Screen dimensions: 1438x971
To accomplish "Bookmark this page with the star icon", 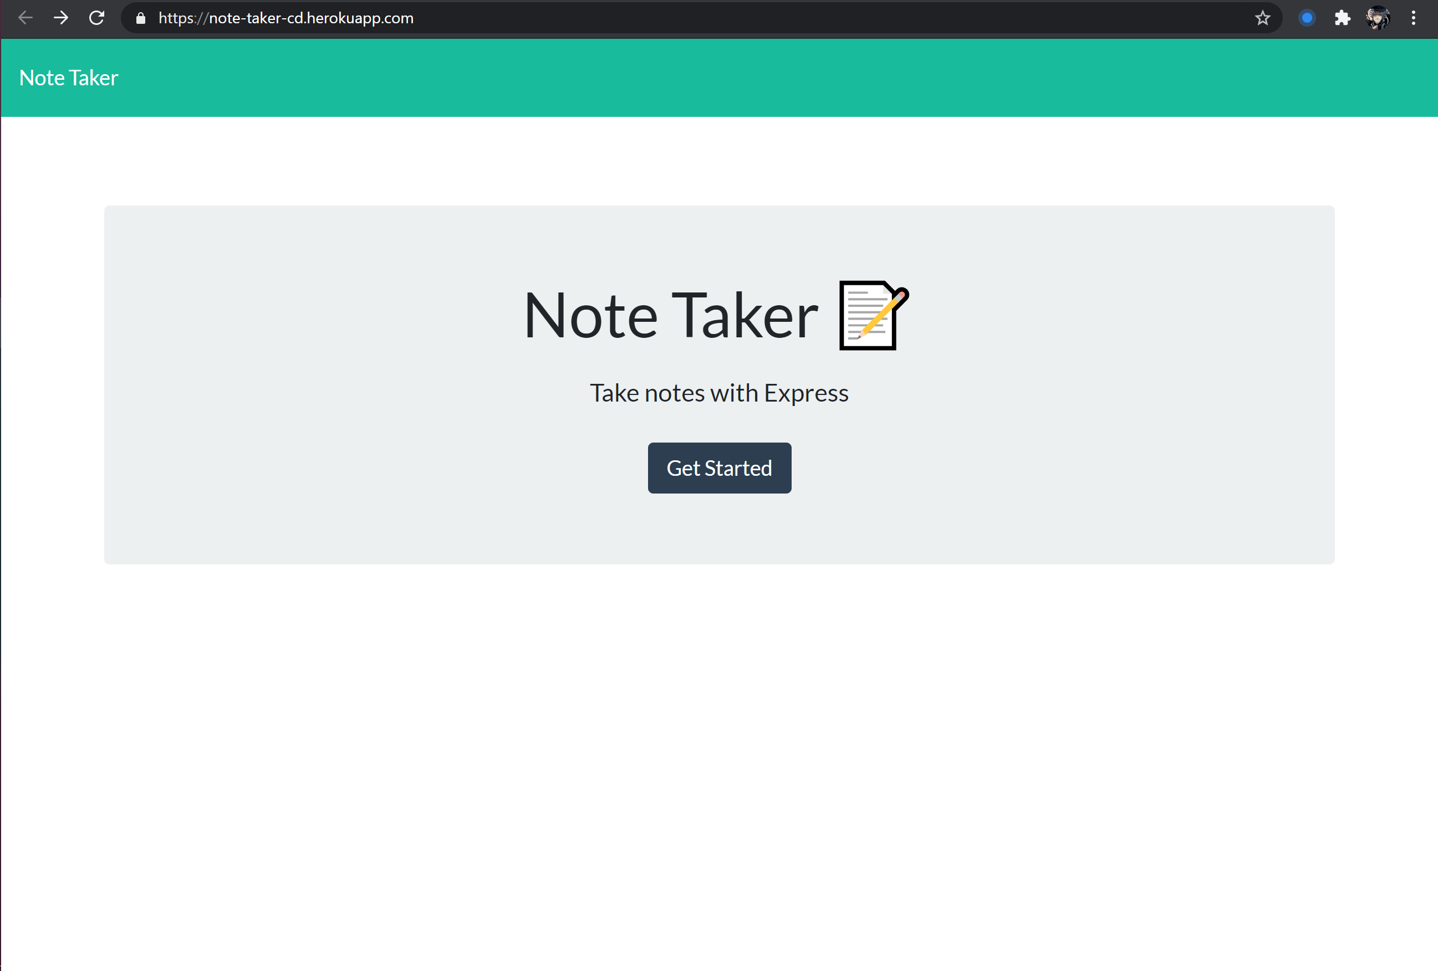I will 1262,18.
